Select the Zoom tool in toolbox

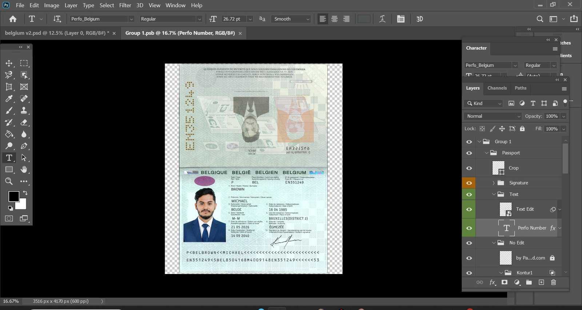9,181
